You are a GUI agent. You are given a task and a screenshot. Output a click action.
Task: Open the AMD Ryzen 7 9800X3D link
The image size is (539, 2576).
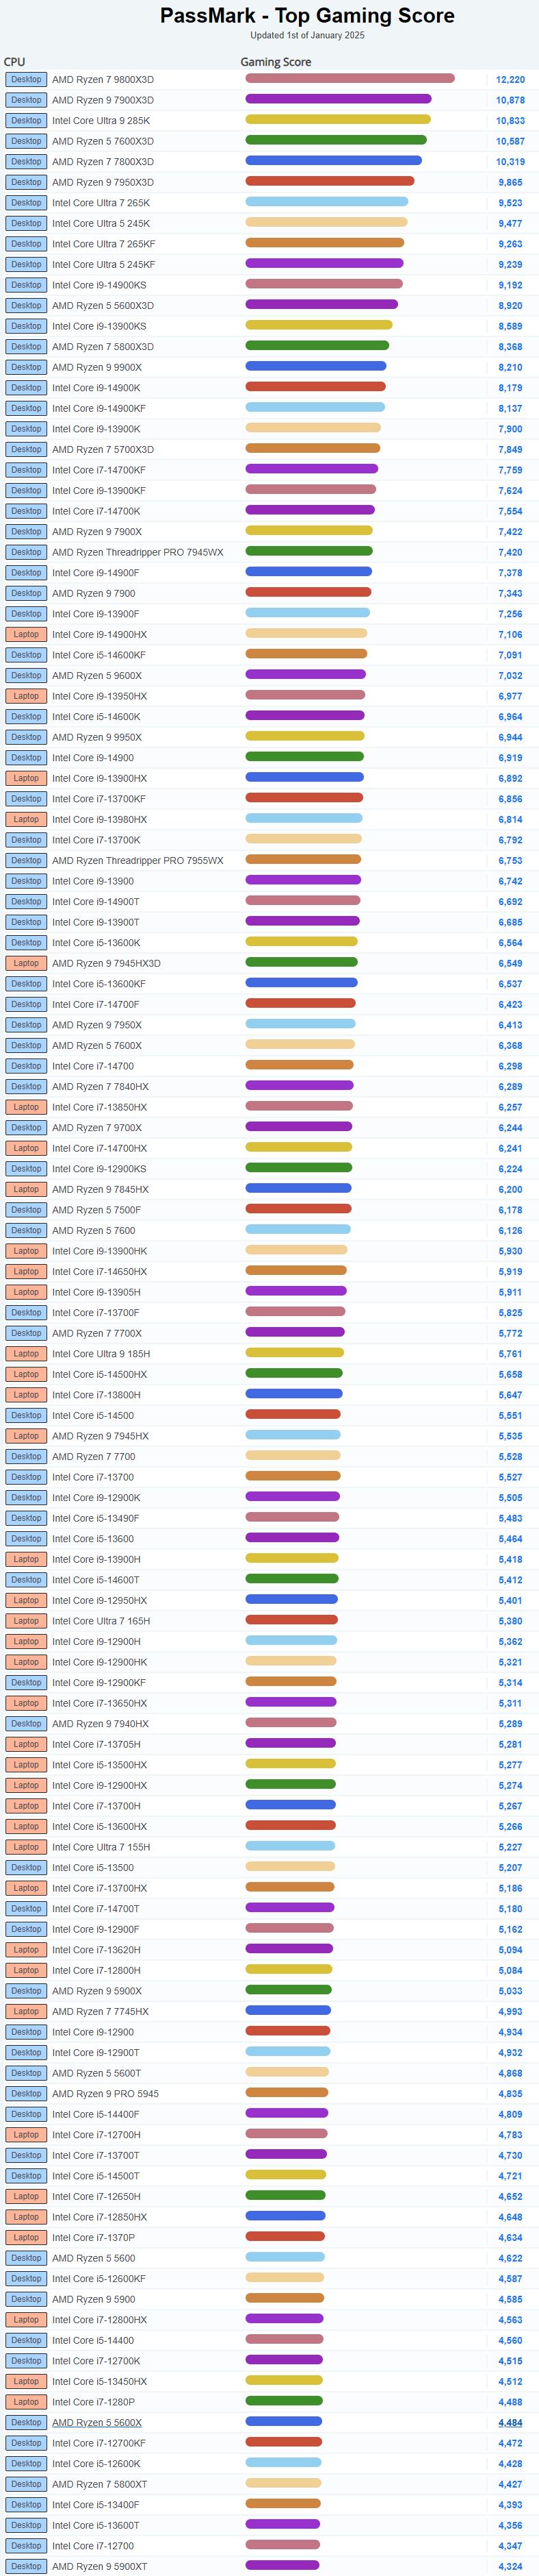[103, 80]
